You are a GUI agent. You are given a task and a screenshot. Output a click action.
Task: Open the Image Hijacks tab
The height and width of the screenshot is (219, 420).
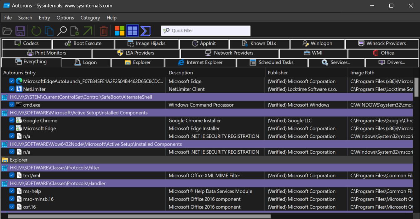[x=147, y=43]
